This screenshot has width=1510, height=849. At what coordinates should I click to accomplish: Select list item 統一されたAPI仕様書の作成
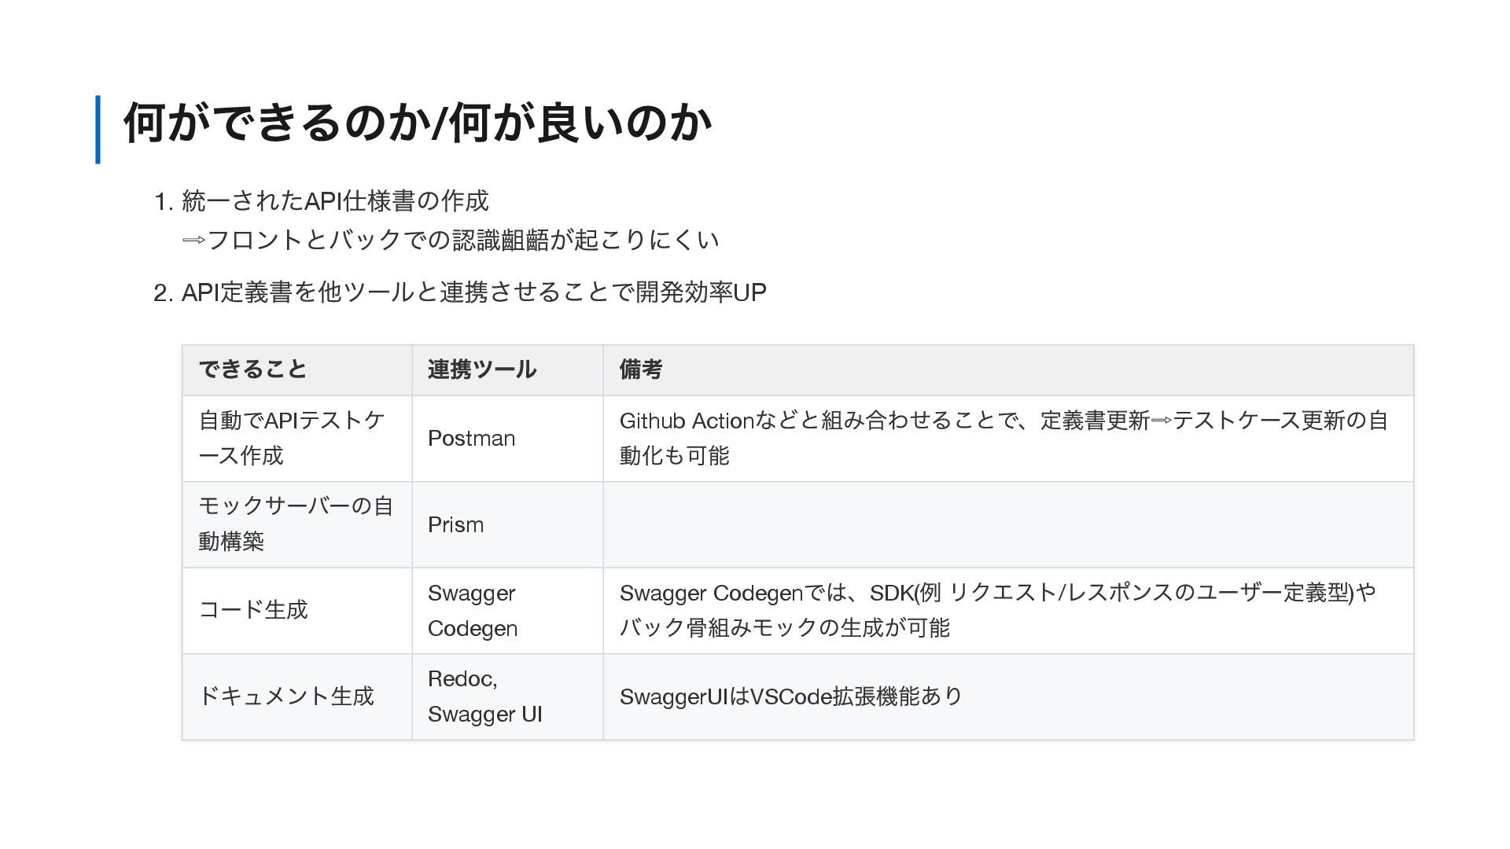point(335,201)
